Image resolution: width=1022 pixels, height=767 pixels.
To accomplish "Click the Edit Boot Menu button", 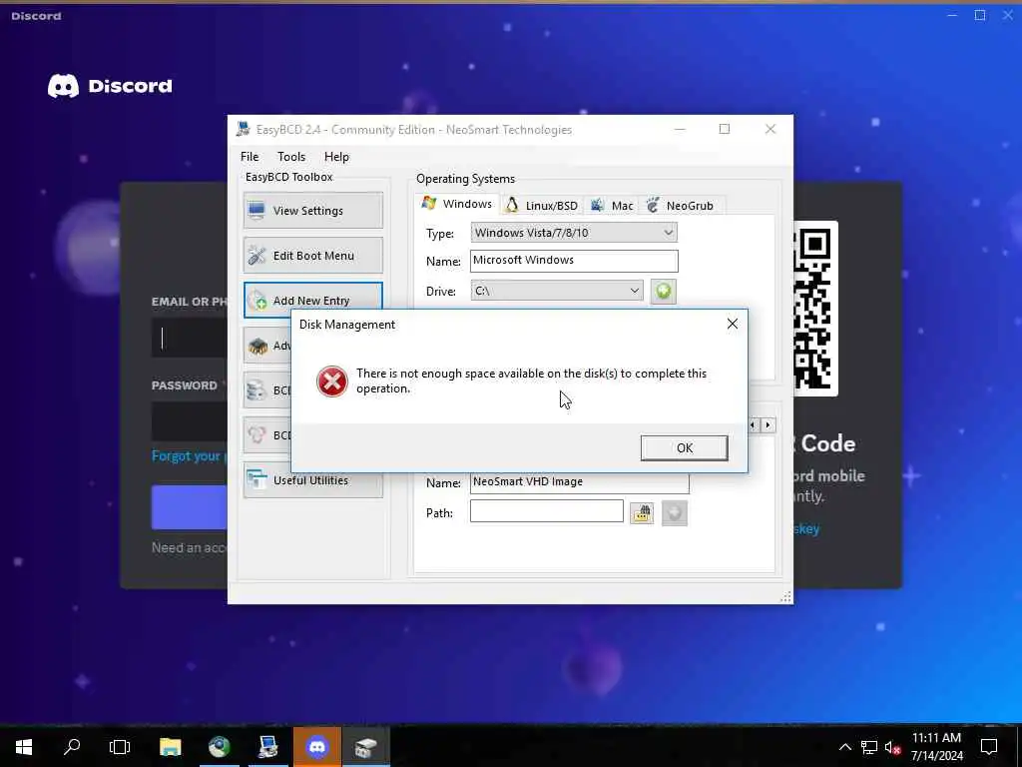I will click(312, 255).
